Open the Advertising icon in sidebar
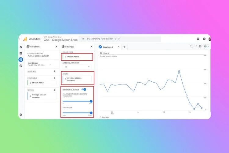The height and width of the screenshot is (153, 229). click(x=21, y=66)
